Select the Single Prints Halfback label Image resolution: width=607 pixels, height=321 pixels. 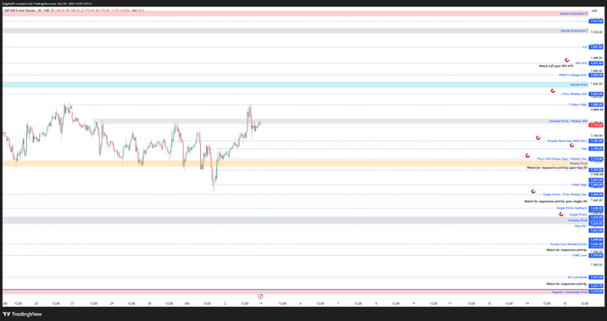(x=572, y=209)
